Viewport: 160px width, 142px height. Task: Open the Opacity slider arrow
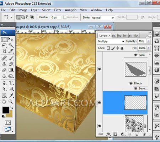tap(149, 41)
